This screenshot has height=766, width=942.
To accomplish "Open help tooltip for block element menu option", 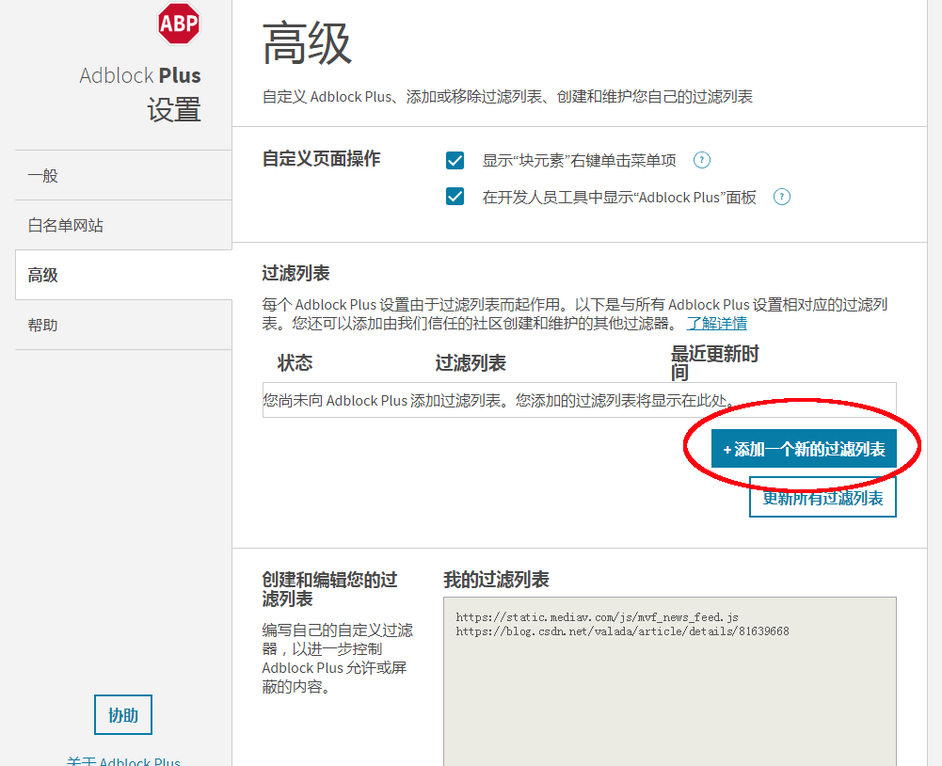I will [702, 160].
